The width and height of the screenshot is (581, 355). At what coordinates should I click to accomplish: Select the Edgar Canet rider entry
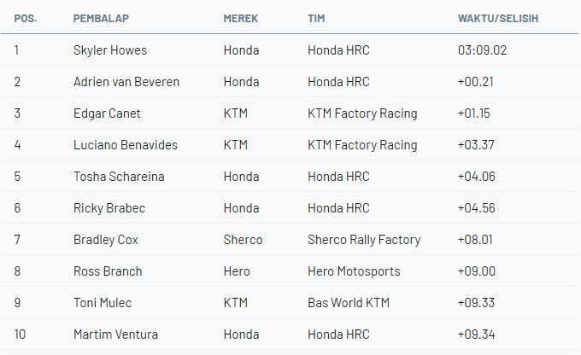click(107, 113)
